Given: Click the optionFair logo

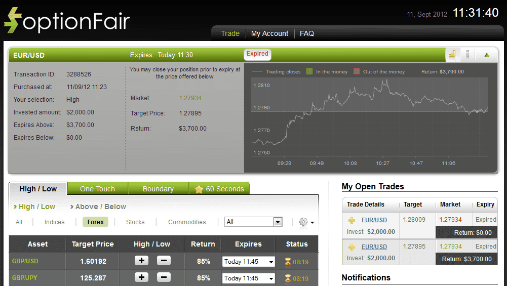Looking at the screenshot, I should (67, 21).
